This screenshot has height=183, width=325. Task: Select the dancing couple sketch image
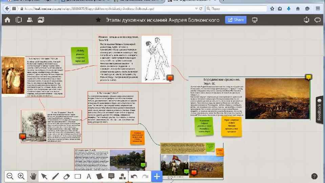click(x=156, y=59)
